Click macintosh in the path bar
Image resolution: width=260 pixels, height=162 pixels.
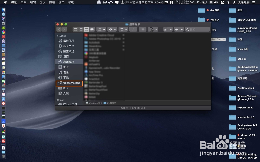pos(93,103)
